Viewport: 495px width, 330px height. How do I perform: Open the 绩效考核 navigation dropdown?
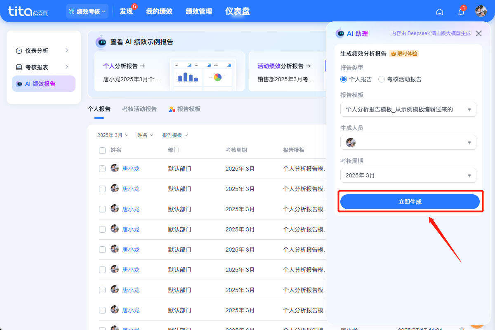pyautogui.click(x=87, y=11)
